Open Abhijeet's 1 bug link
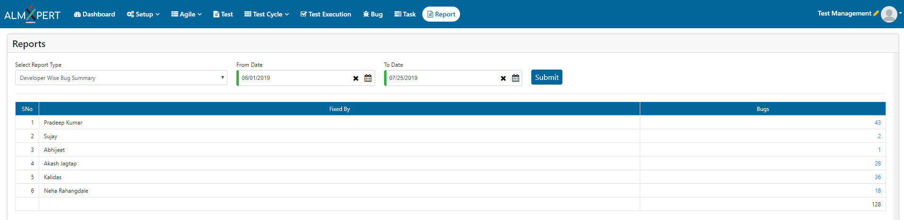Viewport: 904px width, 220px height. (879, 150)
